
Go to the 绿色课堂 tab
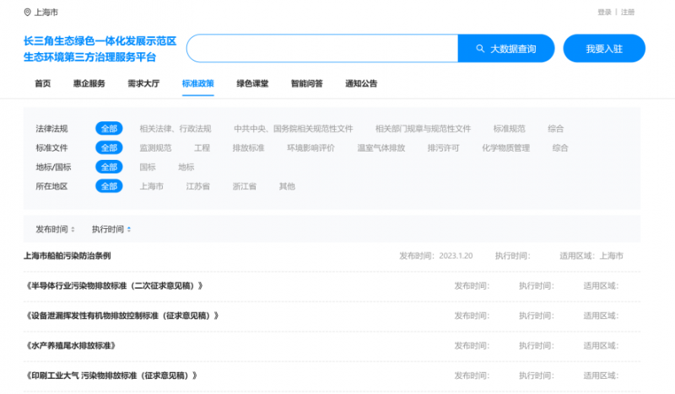(x=252, y=83)
